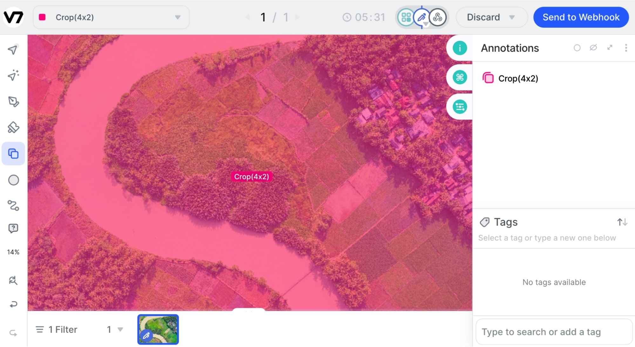Image resolution: width=635 pixels, height=347 pixels.
Task: Click Send to Webhook button
Action: (581, 17)
